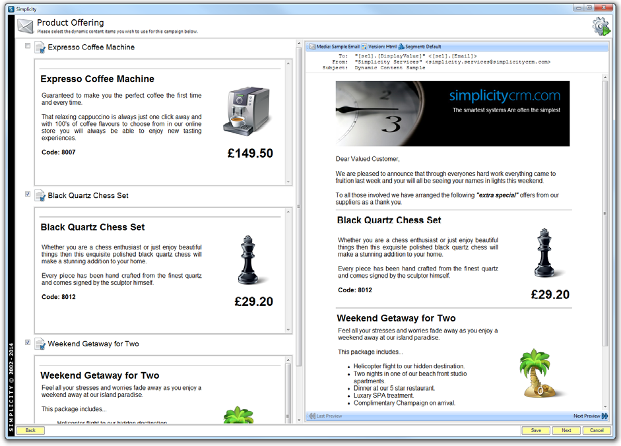Click the Back button

[x=30, y=431]
